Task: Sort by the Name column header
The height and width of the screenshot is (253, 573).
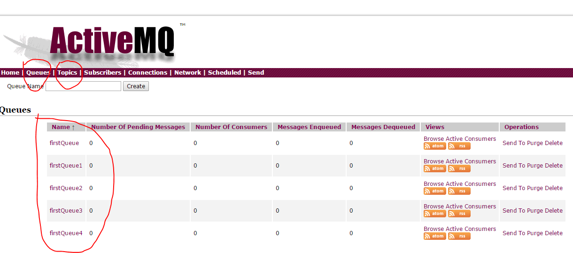Action: coord(63,127)
